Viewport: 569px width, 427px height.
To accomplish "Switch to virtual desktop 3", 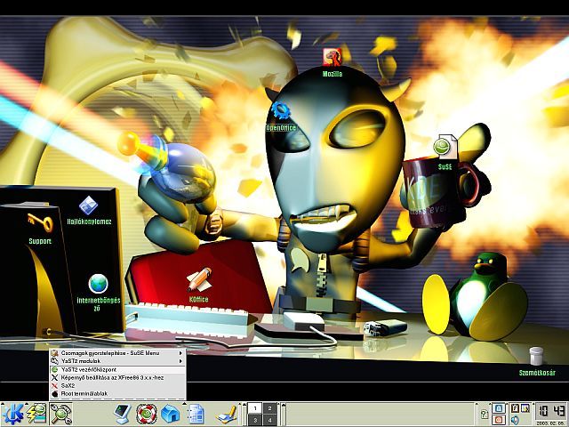I will (x=256, y=420).
